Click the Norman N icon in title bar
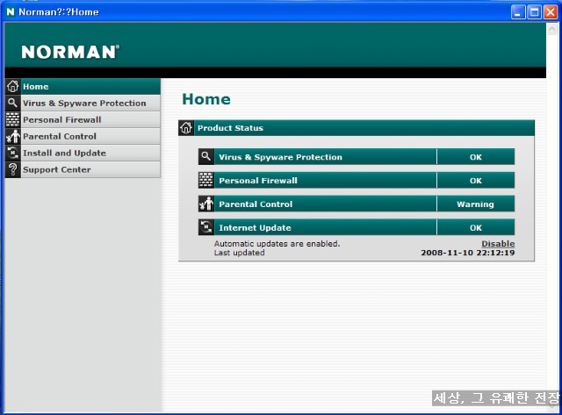This screenshot has width=562, height=415. click(11, 11)
